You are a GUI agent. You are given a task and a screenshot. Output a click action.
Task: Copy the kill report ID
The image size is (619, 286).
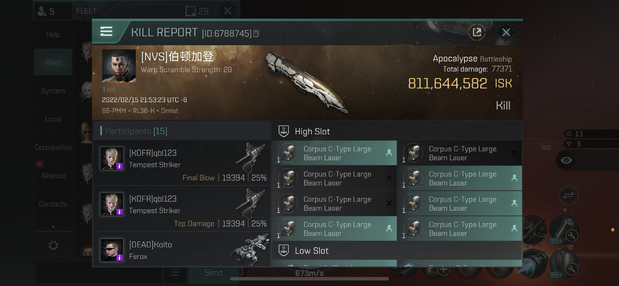click(x=256, y=34)
